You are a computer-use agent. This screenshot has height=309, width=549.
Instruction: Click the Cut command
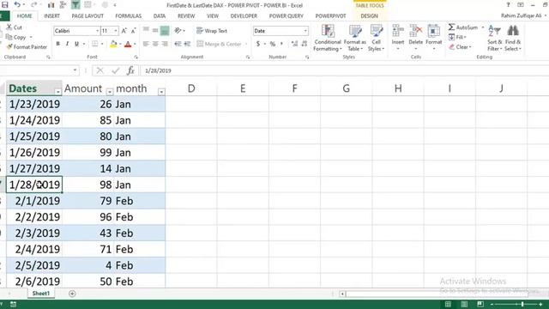(15, 27)
